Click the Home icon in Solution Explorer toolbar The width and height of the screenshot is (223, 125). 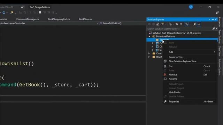click(x=157, y=24)
